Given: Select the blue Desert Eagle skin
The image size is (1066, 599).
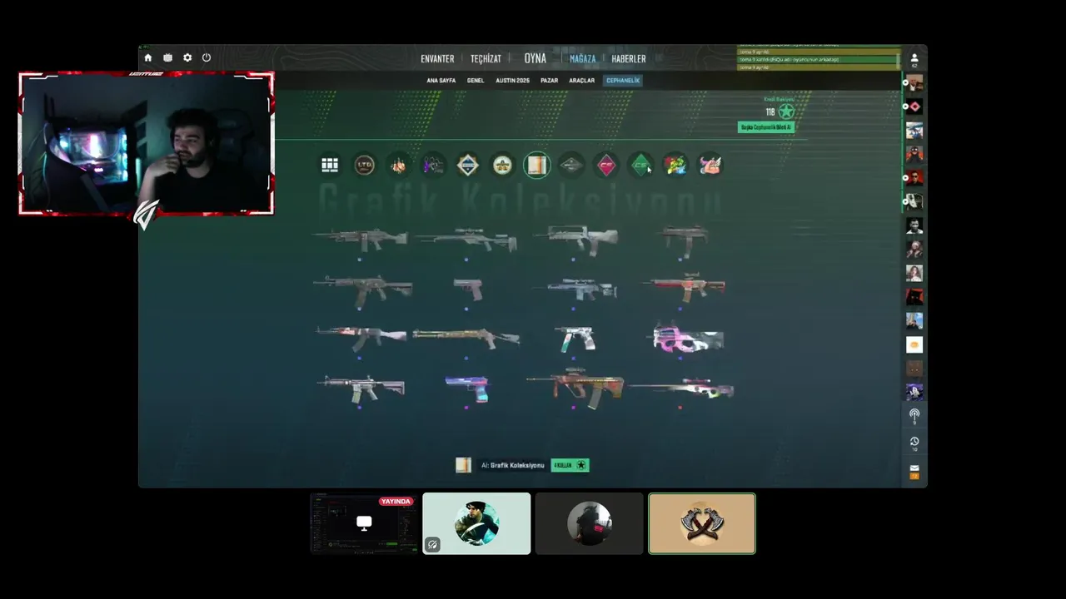Looking at the screenshot, I should tap(466, 389).
